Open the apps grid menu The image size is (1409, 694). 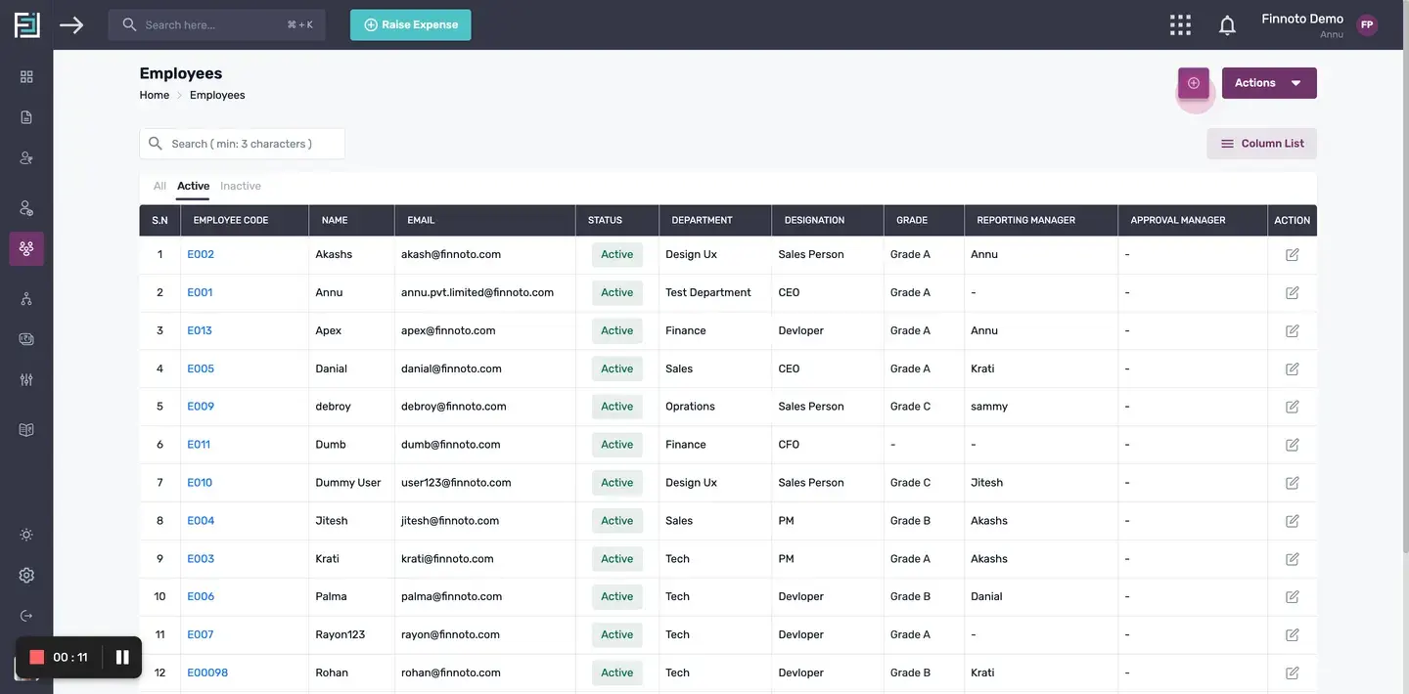(1181, 25)
